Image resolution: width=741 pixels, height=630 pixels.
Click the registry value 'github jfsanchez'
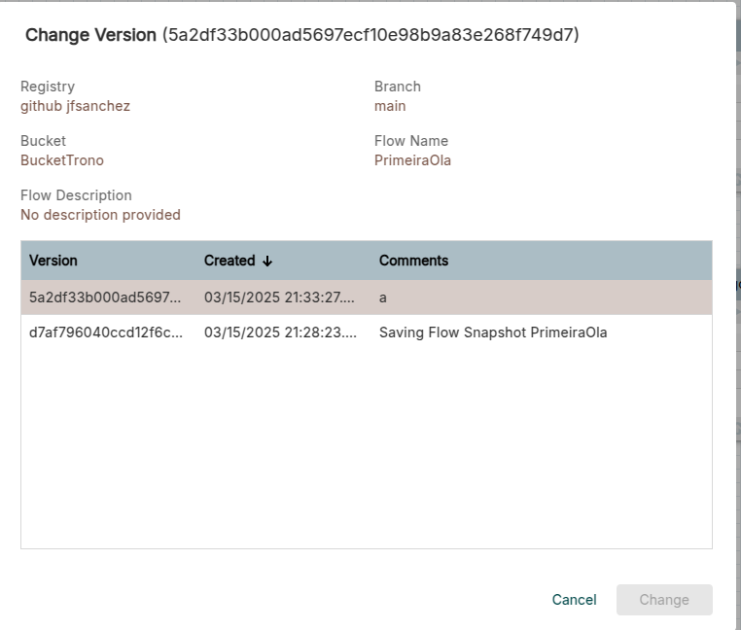coord(75,106)
